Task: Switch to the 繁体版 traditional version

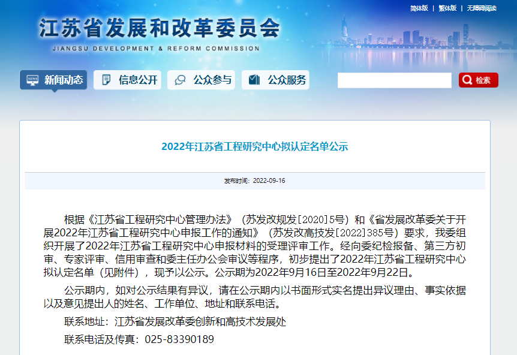Action: click(x=447, y=8)
